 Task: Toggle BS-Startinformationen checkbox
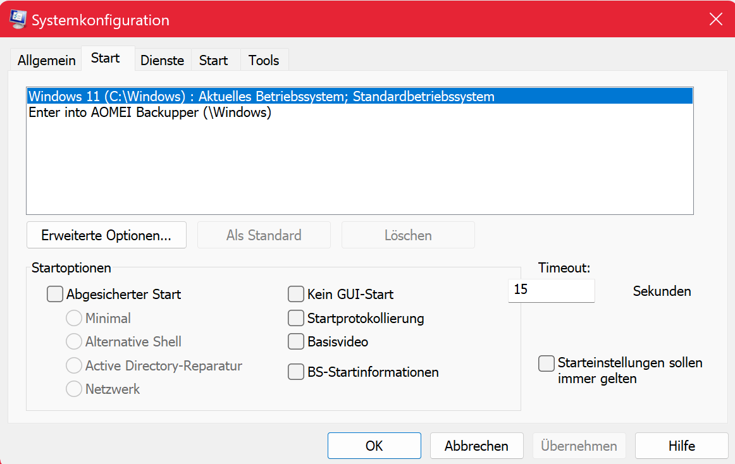click(296, 372)
